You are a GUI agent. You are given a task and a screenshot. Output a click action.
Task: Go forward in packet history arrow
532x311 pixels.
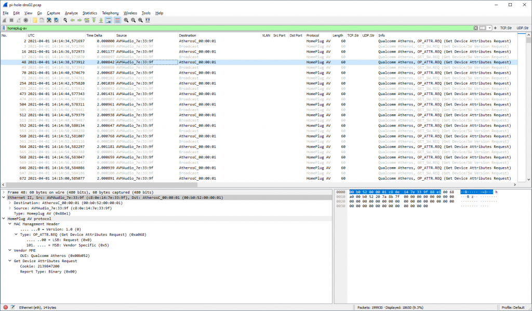click(x=79, y=20)
